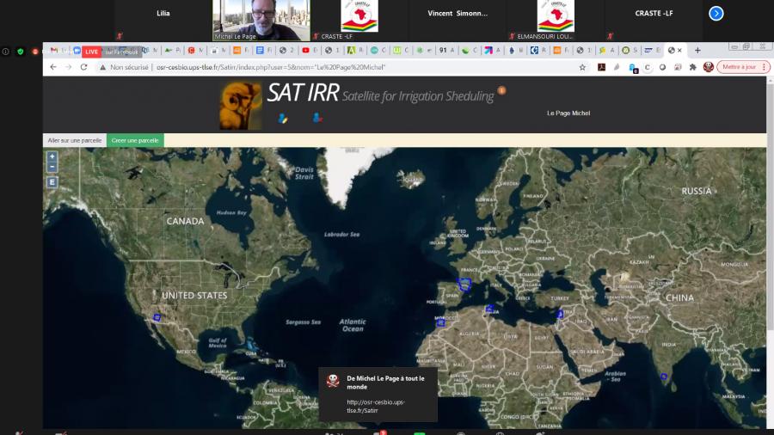This screenshot has width=774, height=435.
Task: Click the pirate skull chat avatar
Action: 333,380
